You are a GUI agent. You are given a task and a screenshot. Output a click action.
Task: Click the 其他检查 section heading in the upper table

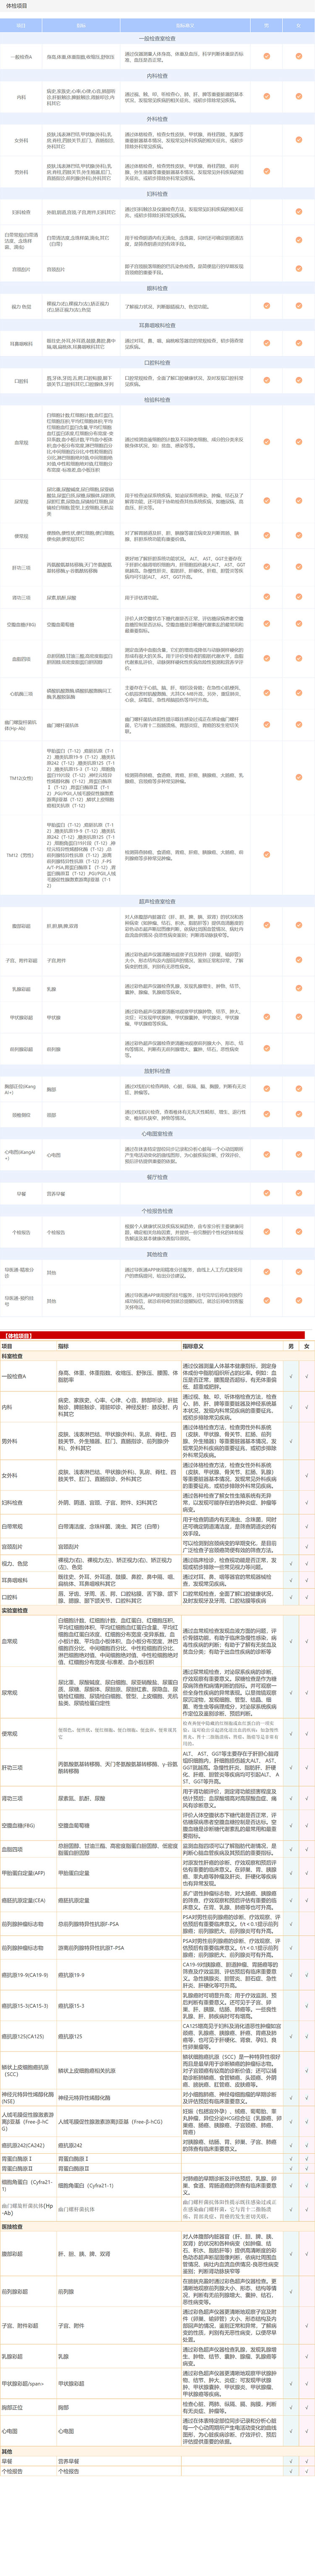157,1253
